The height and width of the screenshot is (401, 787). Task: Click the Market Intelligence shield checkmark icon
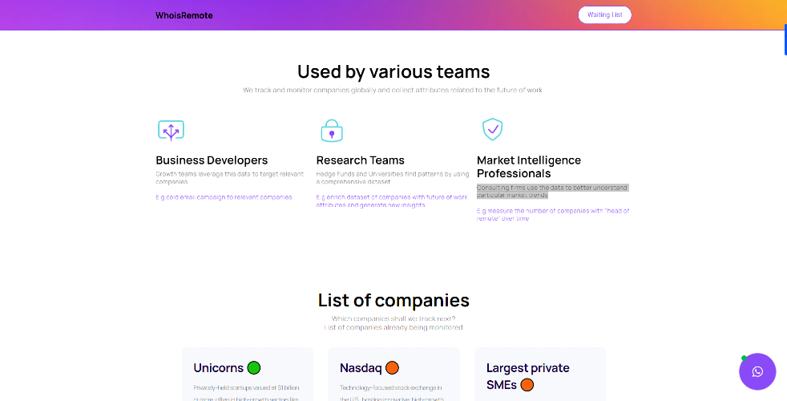[x=492, y=129]
